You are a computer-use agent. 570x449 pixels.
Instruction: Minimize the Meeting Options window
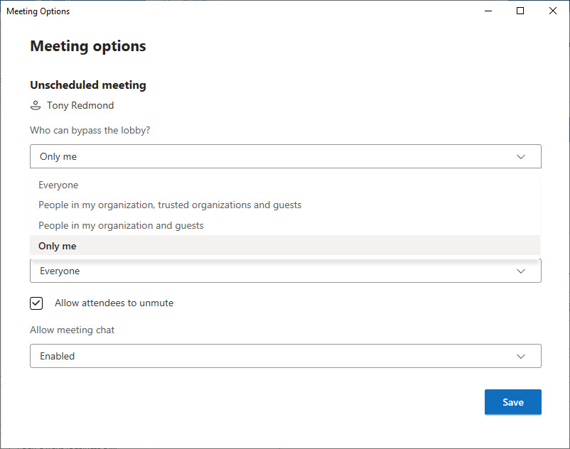coord(488,11)
